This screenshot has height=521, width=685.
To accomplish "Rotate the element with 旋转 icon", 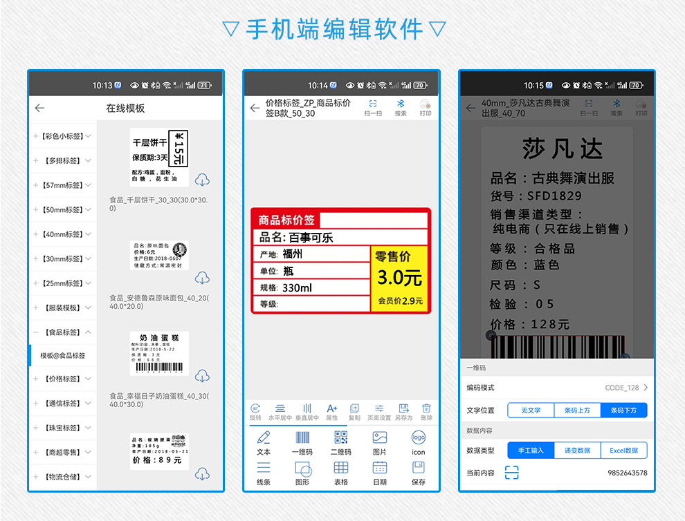I will [x=255, y=412].
